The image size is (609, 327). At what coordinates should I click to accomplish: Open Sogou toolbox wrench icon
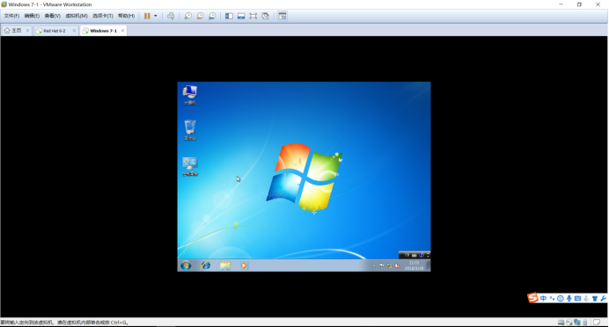tap(603, 298)
